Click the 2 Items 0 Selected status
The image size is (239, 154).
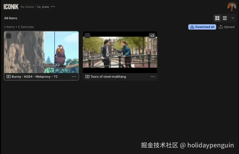[19, 27]
